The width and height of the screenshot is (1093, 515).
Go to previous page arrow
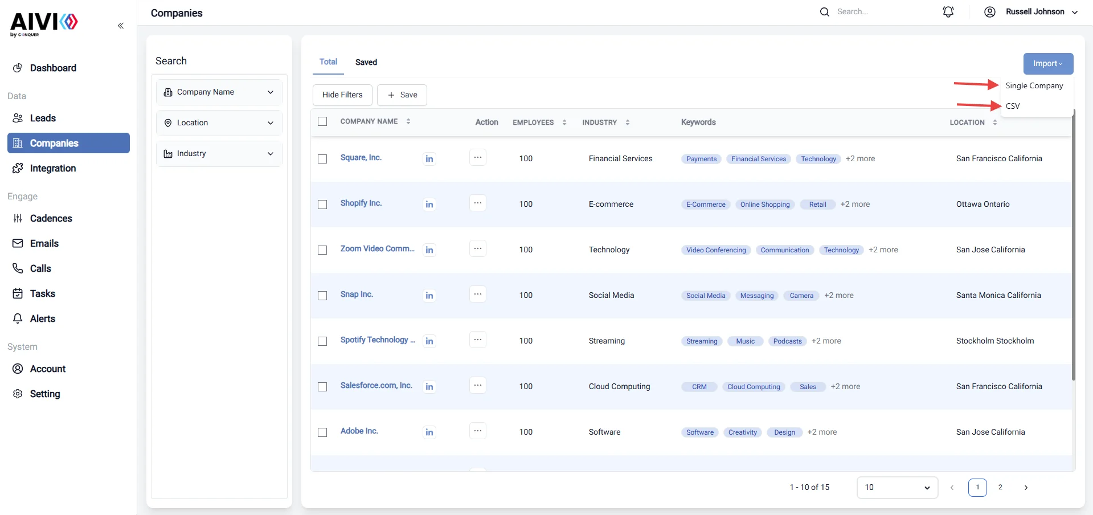pyautogui.click(x=952, y=488)
